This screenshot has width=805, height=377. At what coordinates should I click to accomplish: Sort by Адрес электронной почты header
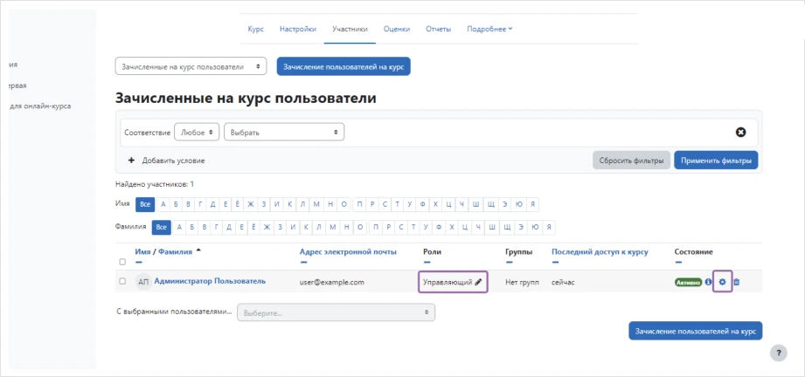click(x=348, y=251)
